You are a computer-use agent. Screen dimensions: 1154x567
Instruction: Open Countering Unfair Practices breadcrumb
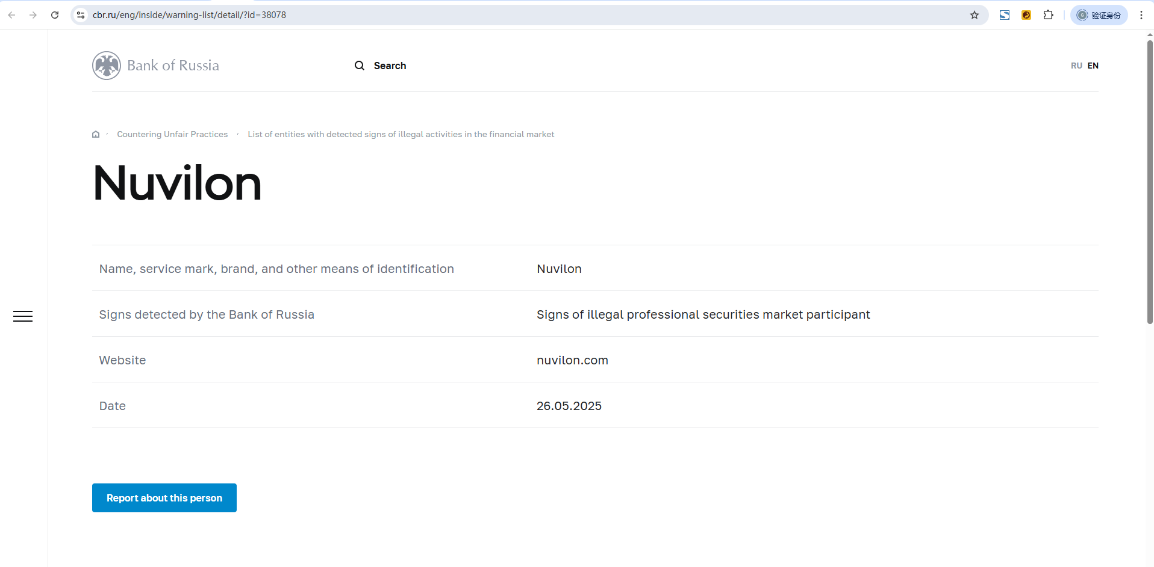coord(172,134)
